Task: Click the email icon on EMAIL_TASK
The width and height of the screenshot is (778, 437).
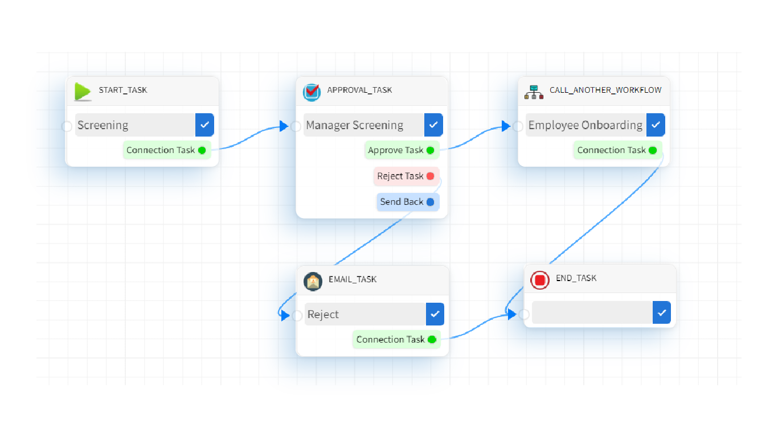Action: click(313, 281)
